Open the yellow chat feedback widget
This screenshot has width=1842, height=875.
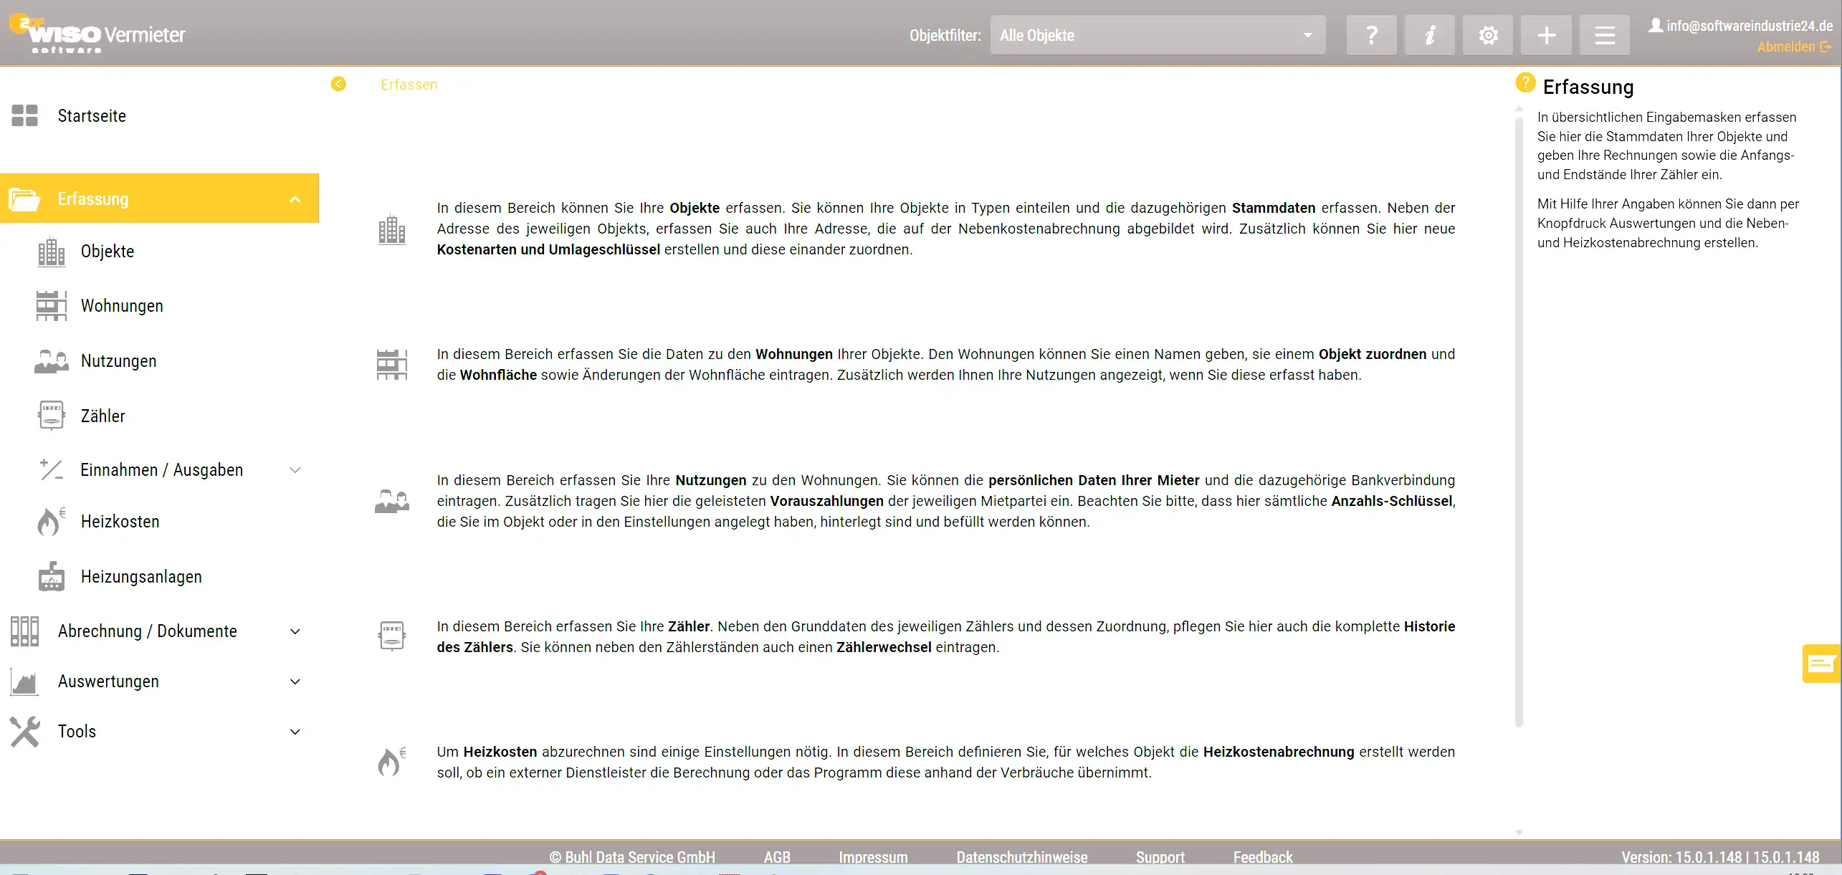[1821, 664]
